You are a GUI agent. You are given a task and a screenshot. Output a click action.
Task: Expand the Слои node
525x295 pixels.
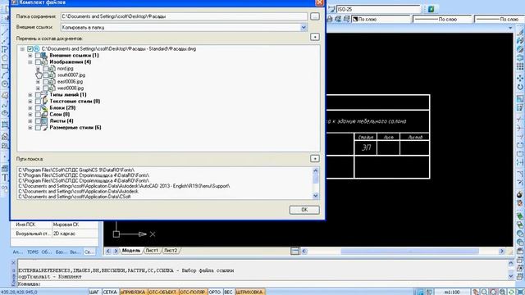[x=30, y=115]
